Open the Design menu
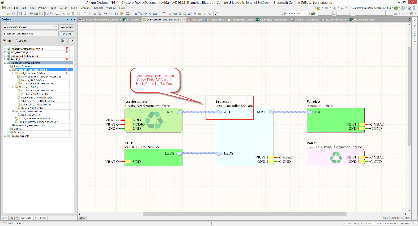Viewport: 418px width, 226px height. tap(63, 8)
